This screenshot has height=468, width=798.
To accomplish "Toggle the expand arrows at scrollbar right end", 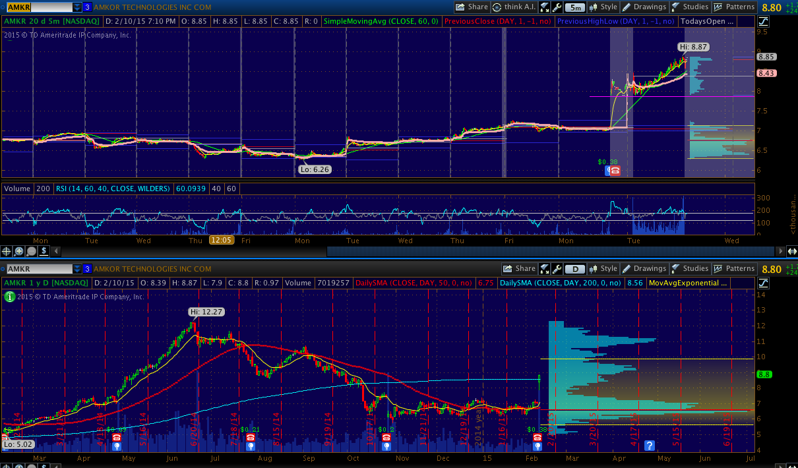I will click(x=791, y=251).
